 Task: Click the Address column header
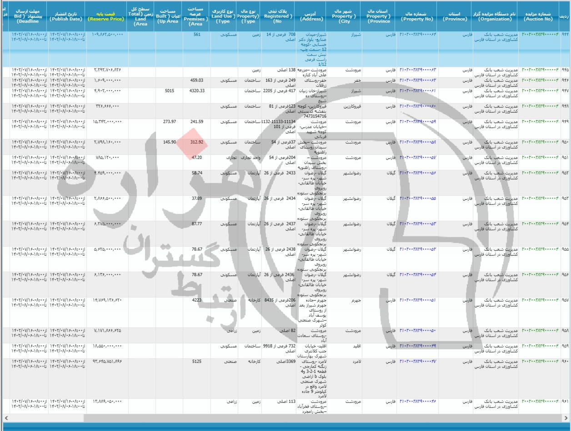(x=311, y=16)
